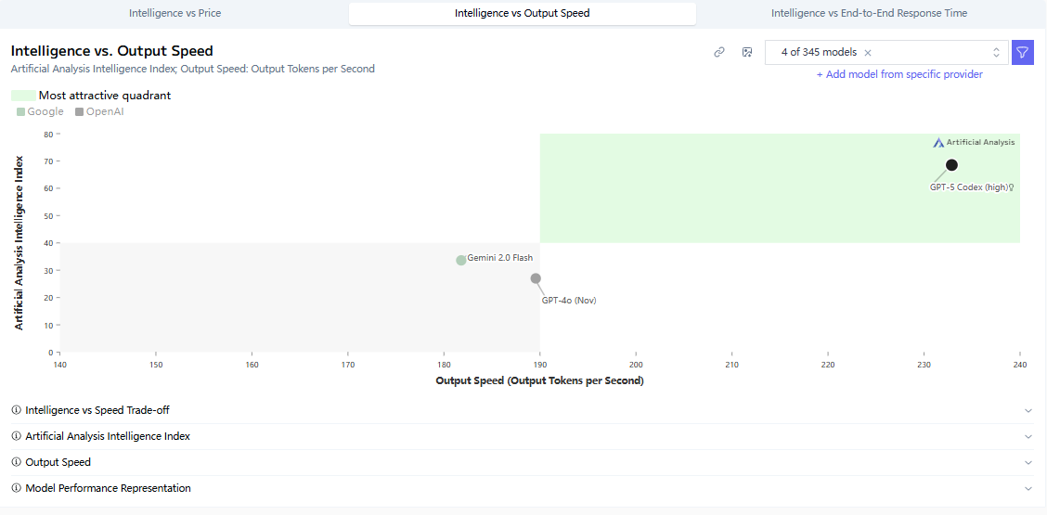1047x515 pixels.
Task: Open Intelligence vs End-to-End Response Time tab
Action: pyautogui.click(x=870, y=13)
